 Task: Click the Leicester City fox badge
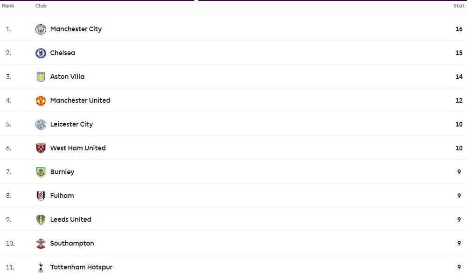point(41,125)
